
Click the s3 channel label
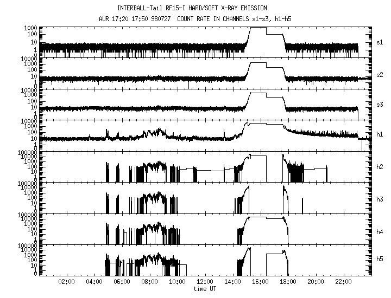380,105
